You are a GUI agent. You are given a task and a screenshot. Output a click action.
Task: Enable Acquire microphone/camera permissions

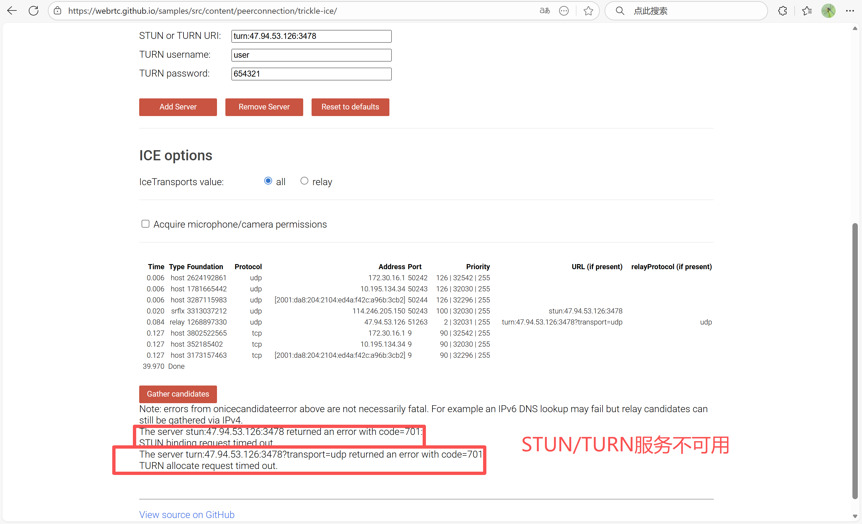pyautogui.click(x=145, y=224)
